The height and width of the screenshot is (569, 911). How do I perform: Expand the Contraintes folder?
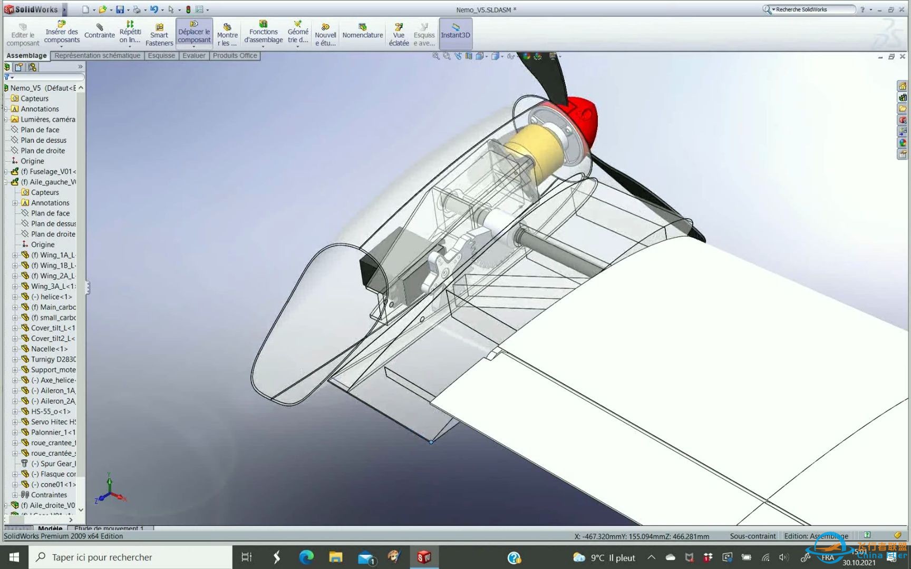pyautogui.click(x=15, y=495)
